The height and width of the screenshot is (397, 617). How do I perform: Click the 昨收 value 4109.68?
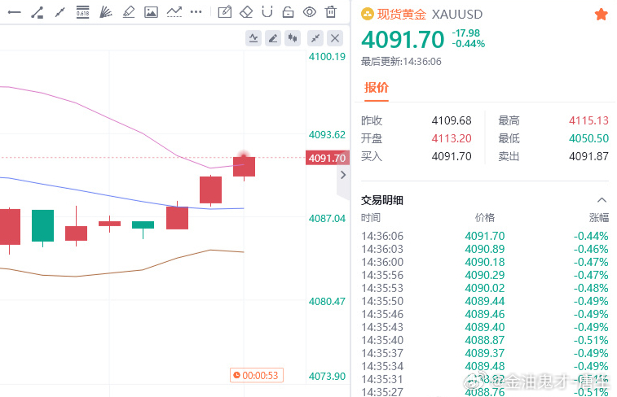click(452, 120)
